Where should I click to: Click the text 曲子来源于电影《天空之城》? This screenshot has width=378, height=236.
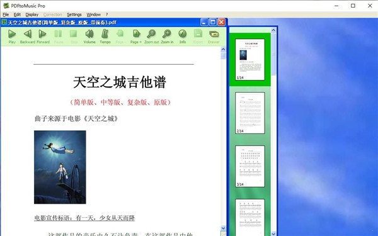click(76, 118)
